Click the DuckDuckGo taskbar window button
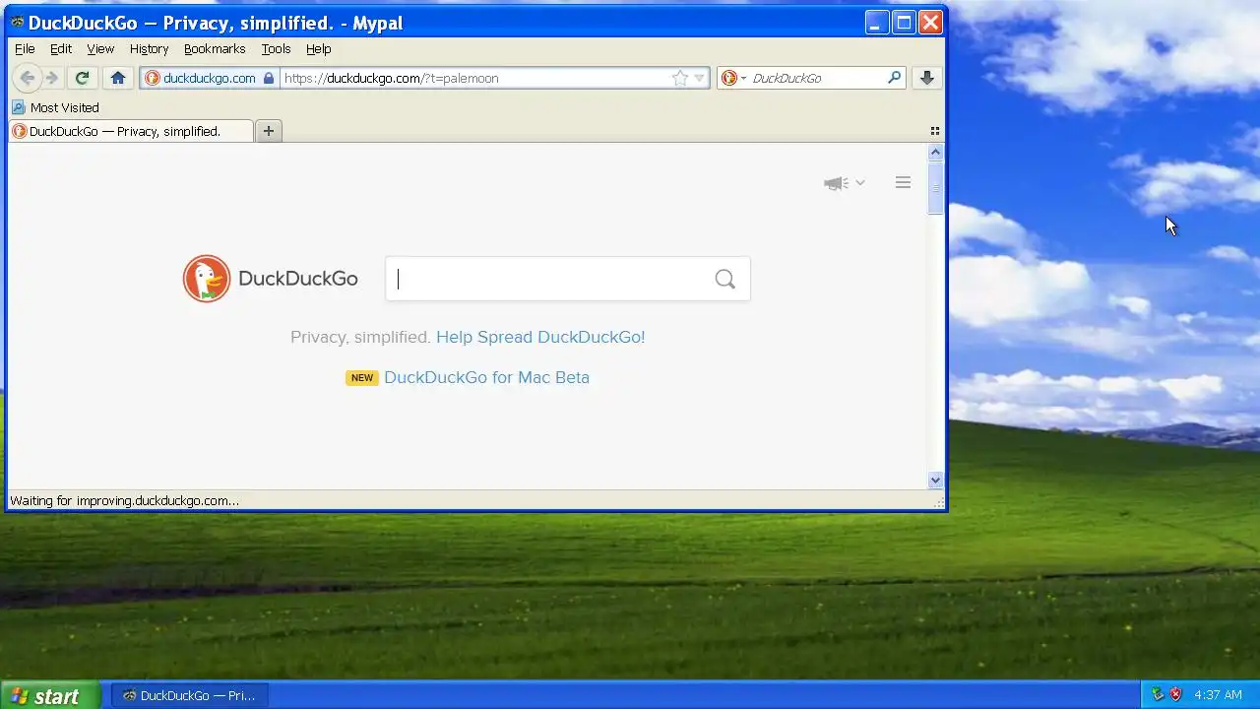The height and width of the screenshot is (709, 1260). [x=189, y=695]
